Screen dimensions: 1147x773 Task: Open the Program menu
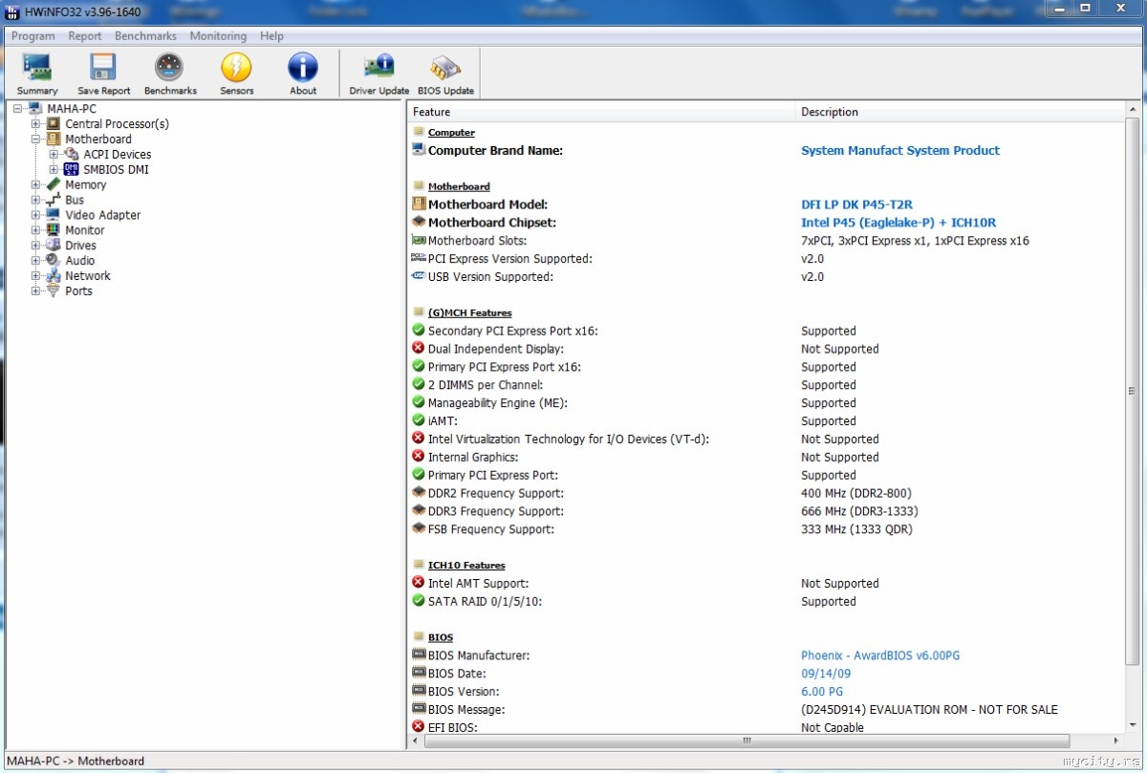point(32,36)
